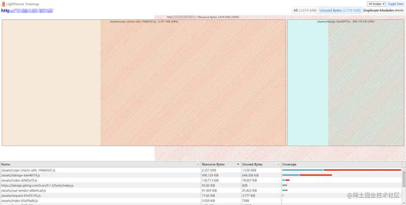
Task: Open the blurred page URL link
Action: click(x=27, y=11)
